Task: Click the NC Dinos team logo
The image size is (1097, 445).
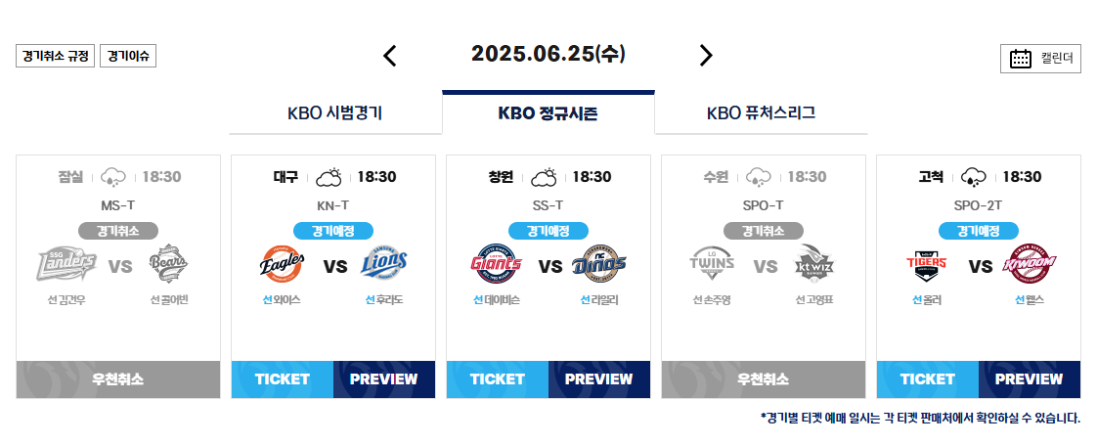Action: pos(599,264)
